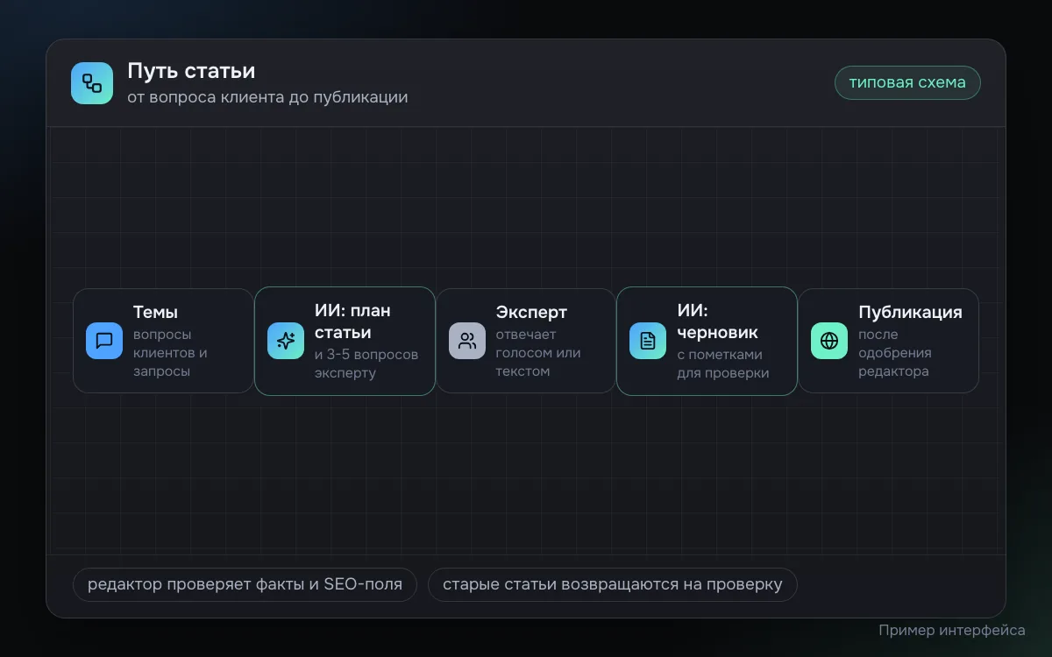Click the text вопросы клиентов и запросы

[170, 353]
